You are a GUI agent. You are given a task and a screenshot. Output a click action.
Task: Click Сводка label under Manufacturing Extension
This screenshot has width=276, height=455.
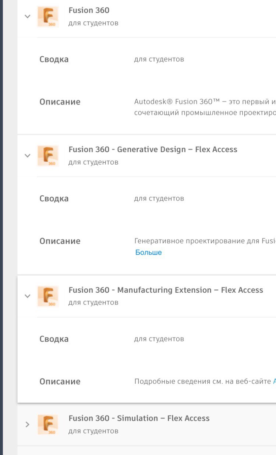pos(54,339)
